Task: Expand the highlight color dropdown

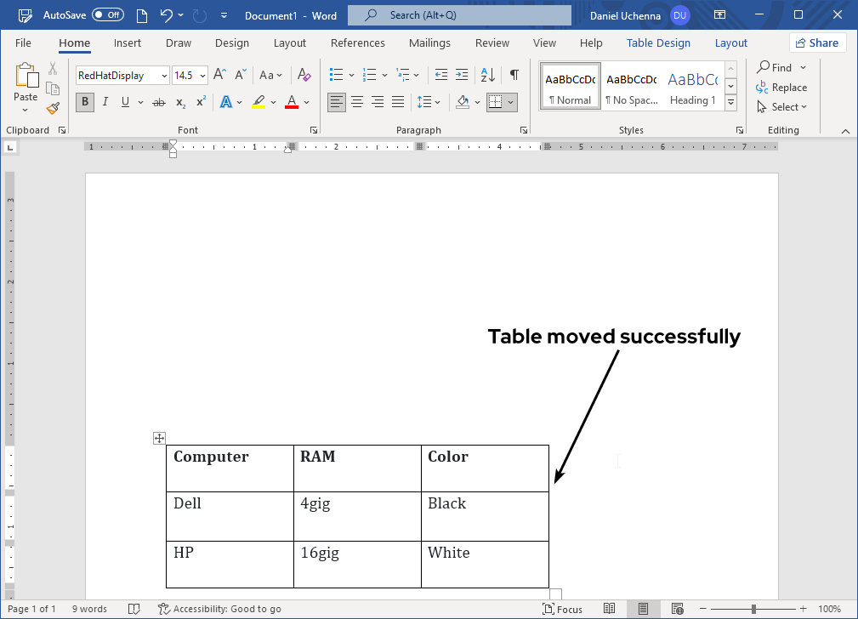Action: tap(273, 102)
